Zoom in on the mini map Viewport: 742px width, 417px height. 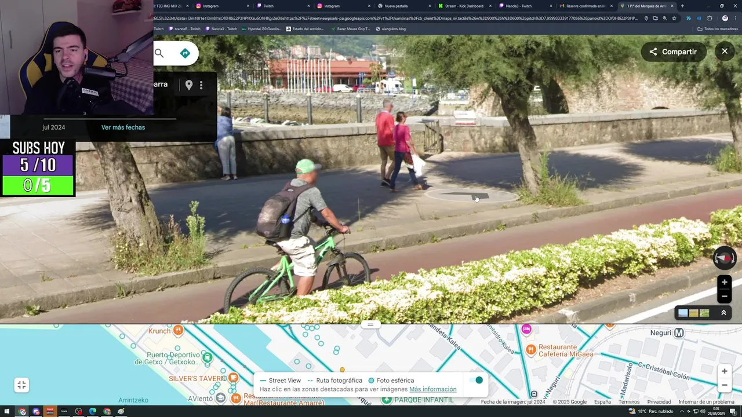click(724, 371)
